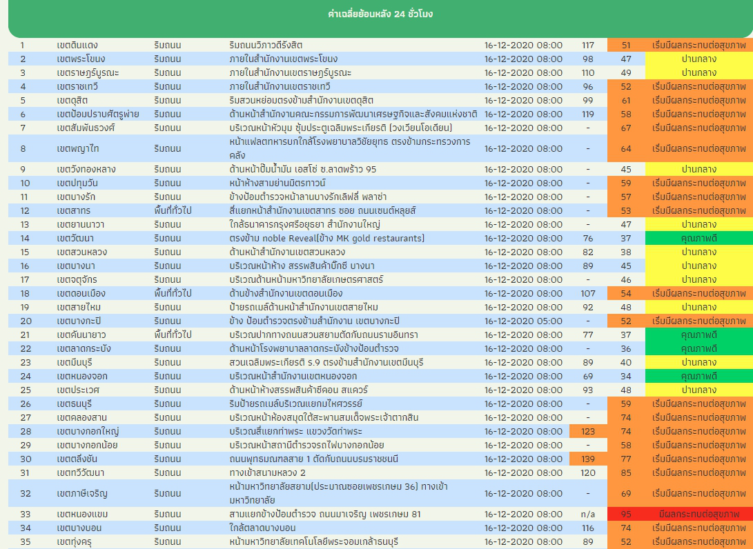Select the district cell "เขตทุ่งครุ"
The image size is (753, 549).
74,542
